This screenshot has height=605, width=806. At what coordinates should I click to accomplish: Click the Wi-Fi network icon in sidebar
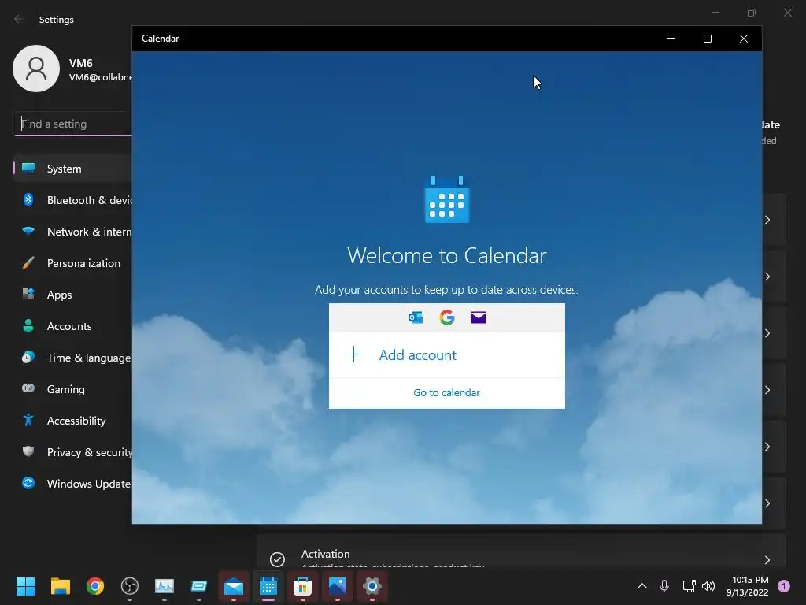pos(28,231)
